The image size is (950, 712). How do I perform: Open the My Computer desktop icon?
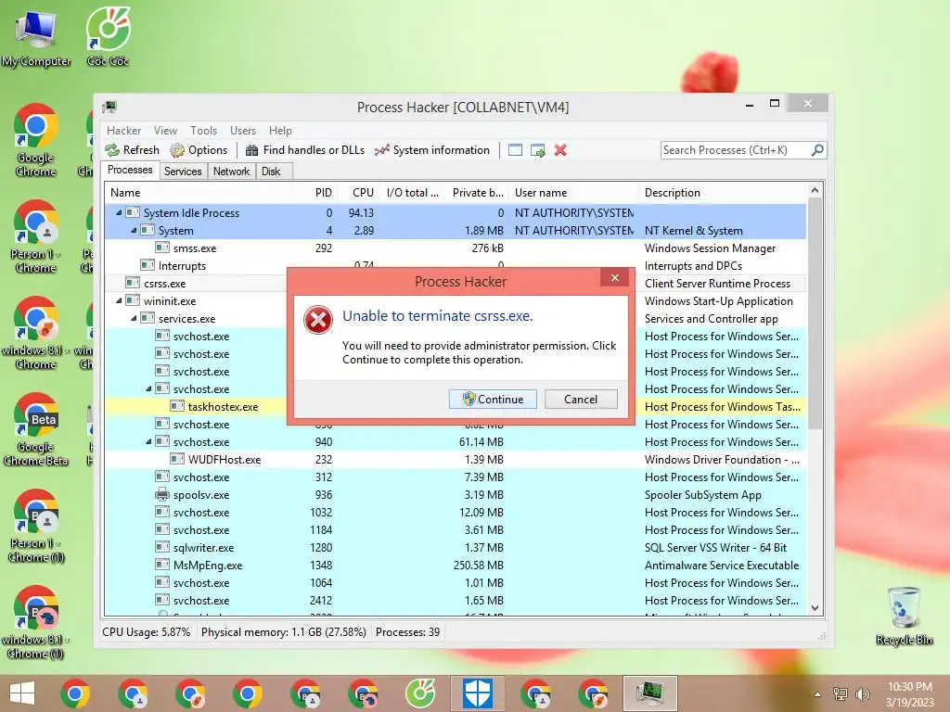click(36, 37)
